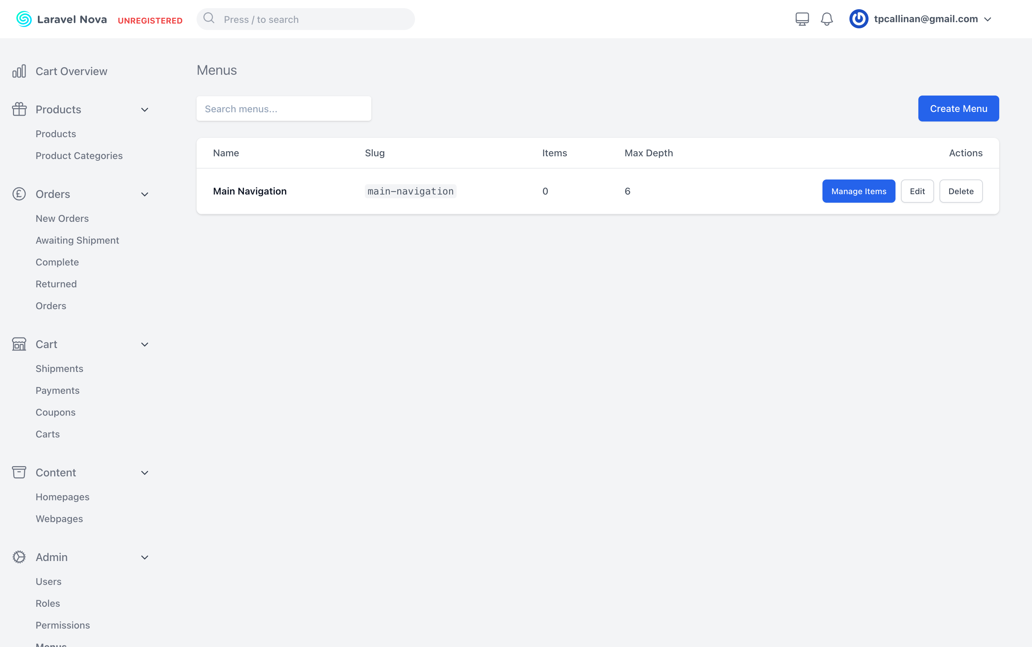Open Awaiting Shipment in sidebar

tap(77, 240)
